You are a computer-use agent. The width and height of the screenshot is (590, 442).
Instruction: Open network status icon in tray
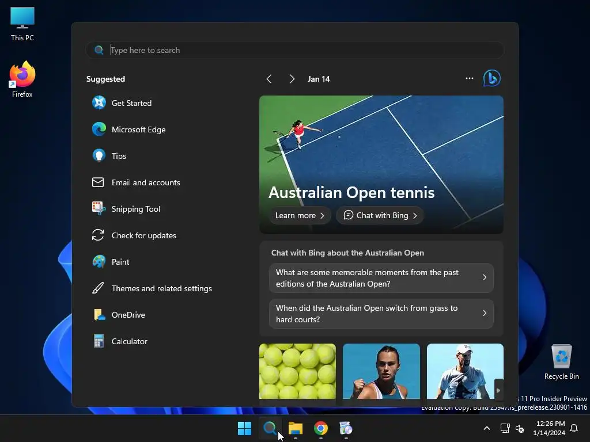(x=505, y=428)
